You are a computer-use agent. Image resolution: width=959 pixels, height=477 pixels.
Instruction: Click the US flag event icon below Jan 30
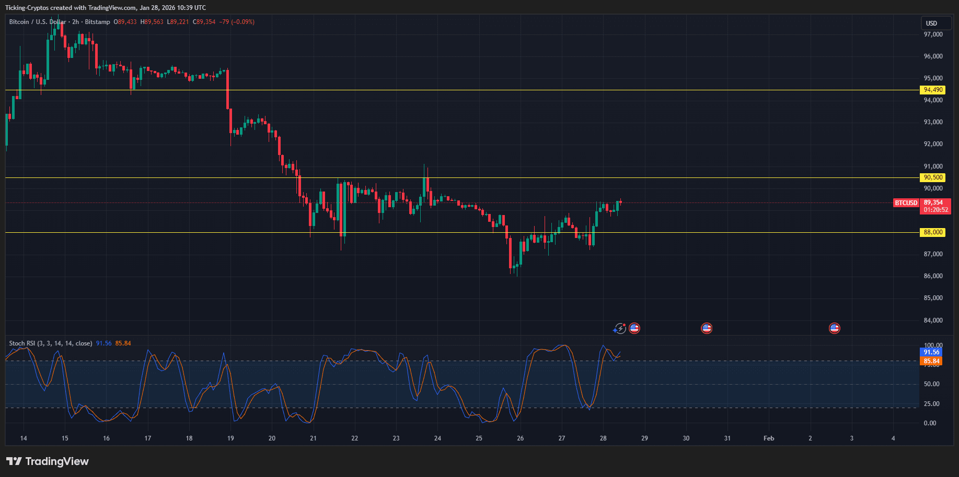point(707,328)
